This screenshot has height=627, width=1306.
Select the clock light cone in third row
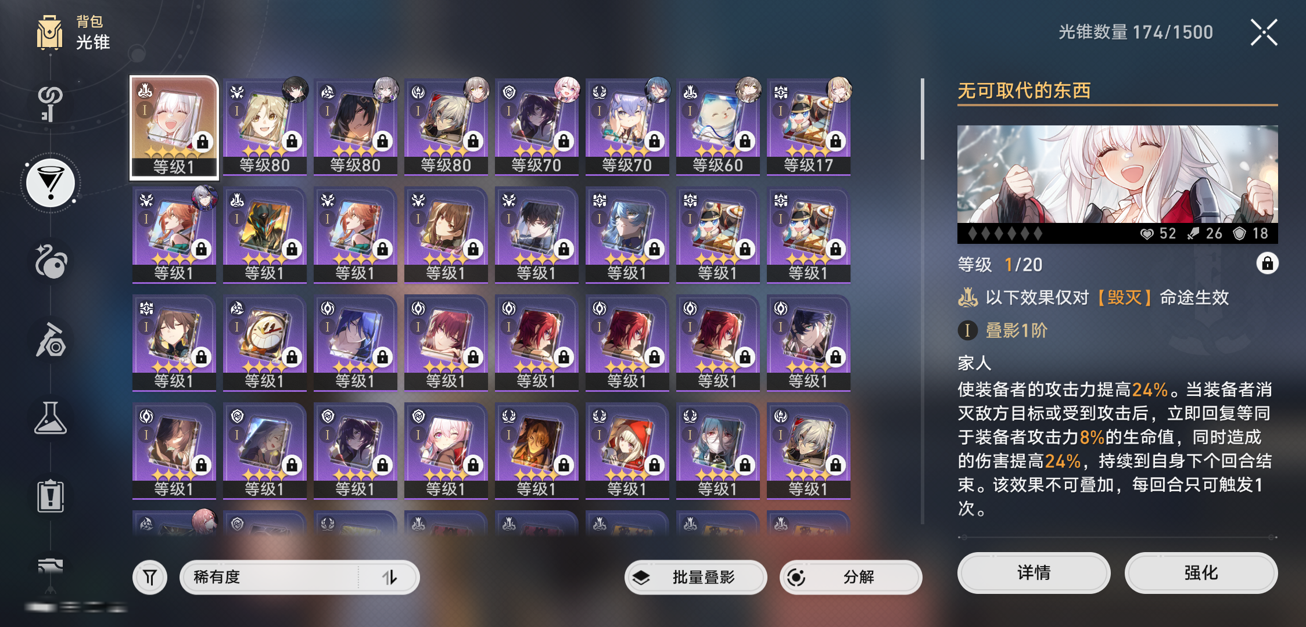click(265, 343)
